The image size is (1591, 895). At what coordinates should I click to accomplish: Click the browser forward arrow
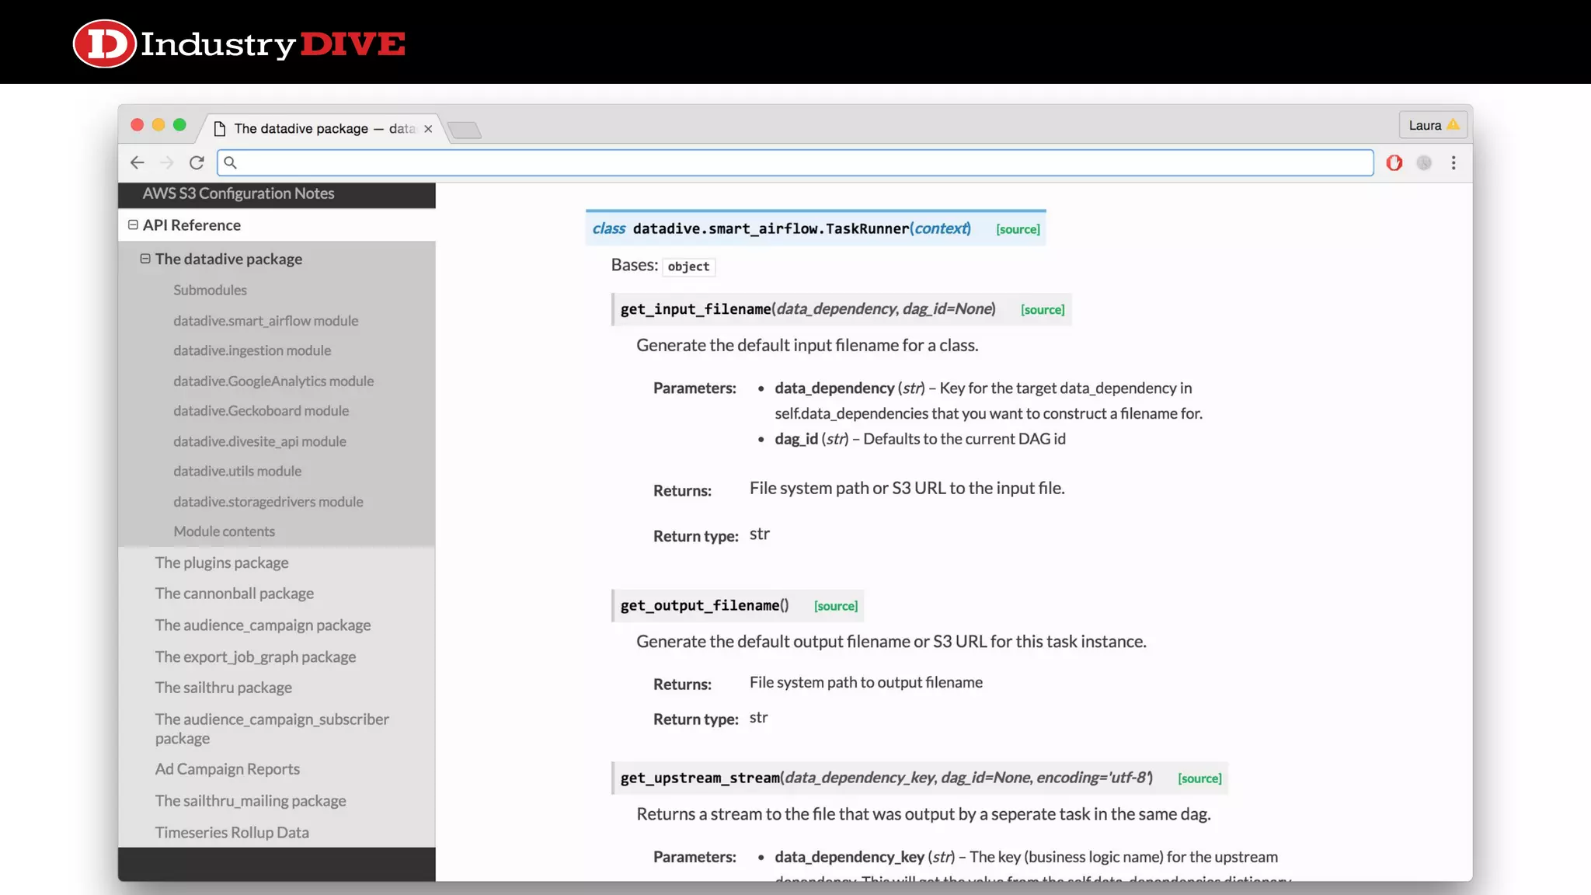click(167, 162)
